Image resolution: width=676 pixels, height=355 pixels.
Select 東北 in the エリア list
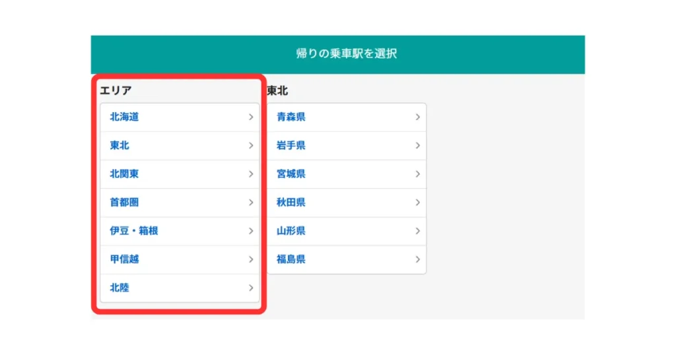point(119,146)
